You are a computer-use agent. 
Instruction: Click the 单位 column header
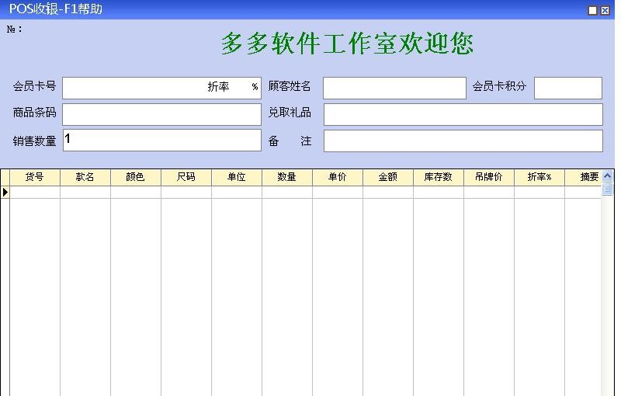tap(237, 177)
